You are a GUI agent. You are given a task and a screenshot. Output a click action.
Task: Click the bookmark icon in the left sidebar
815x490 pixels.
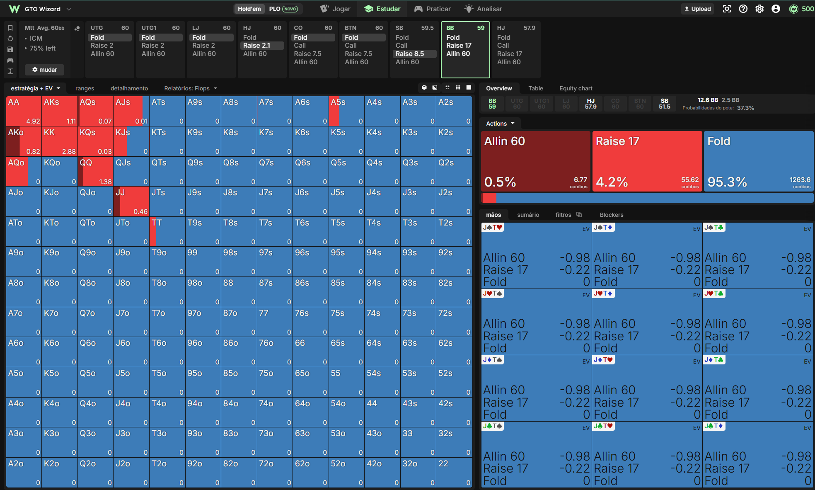pos(10,28)
